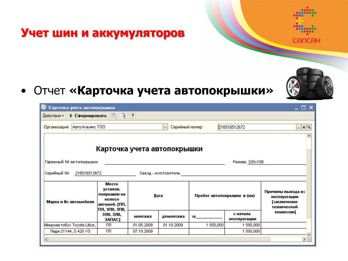Open the Организация selection ellipsis button

pyautogui.click(x=166, y=127)
